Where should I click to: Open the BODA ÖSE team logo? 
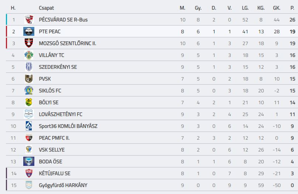(29, 161)
